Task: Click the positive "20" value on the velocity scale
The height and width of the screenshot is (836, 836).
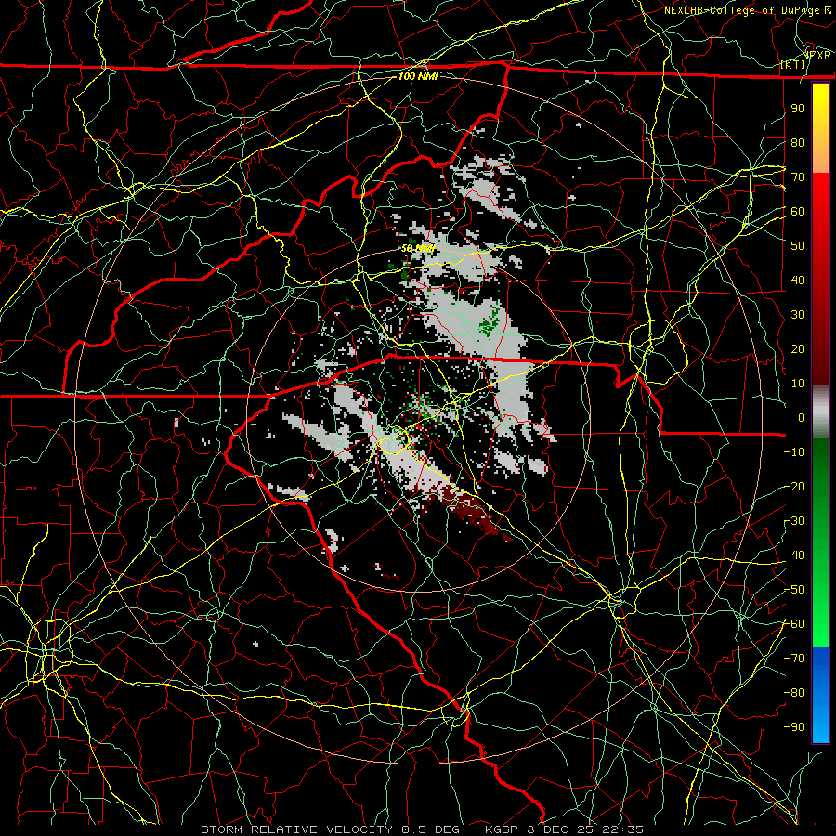Action: click(x=798, y=348)
